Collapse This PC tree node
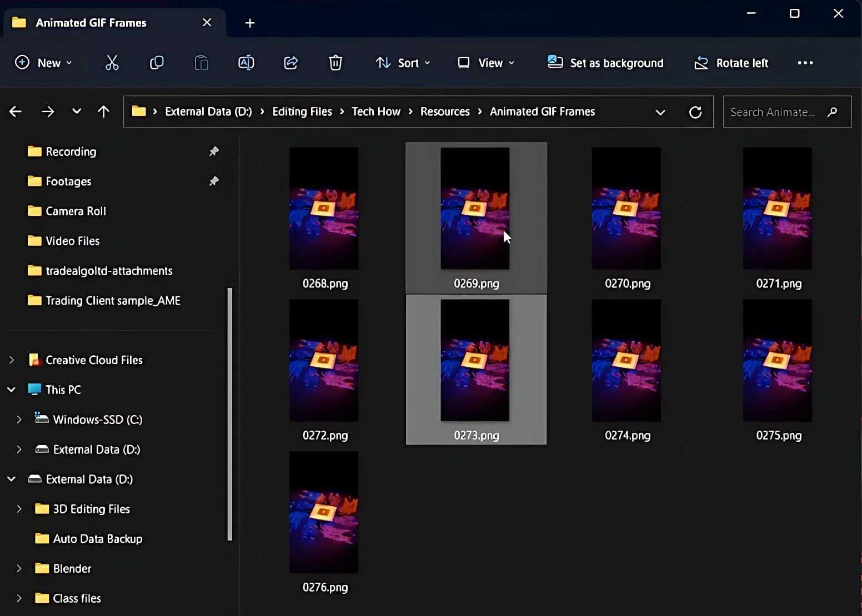The image size is (862, 616). coord(11,390)
